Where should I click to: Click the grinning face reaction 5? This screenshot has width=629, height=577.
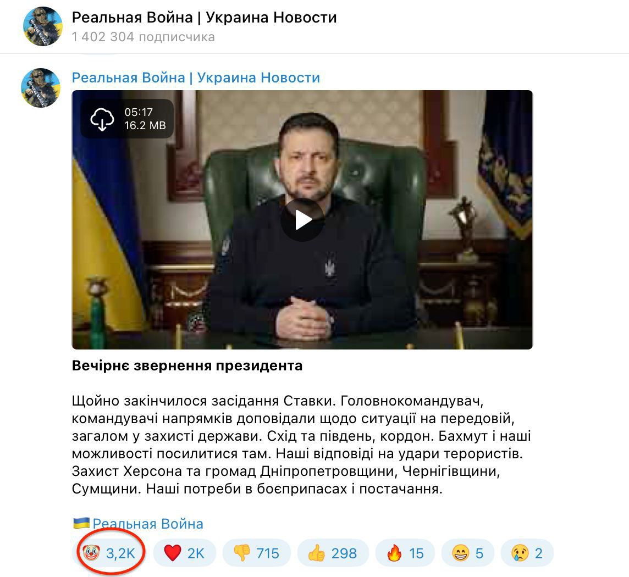pos(468,553)
